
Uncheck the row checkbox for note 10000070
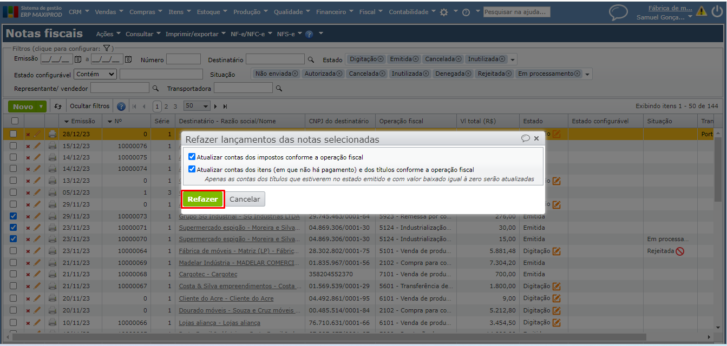(14, 238)
